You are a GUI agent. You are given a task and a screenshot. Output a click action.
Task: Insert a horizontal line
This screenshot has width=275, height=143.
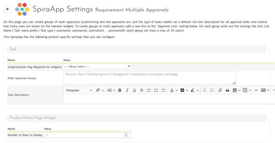256,90
